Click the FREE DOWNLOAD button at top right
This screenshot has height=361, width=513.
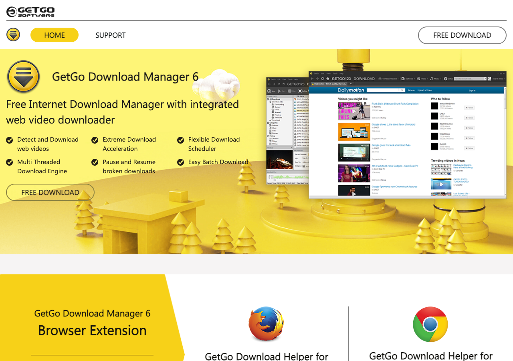click(462, 35)
